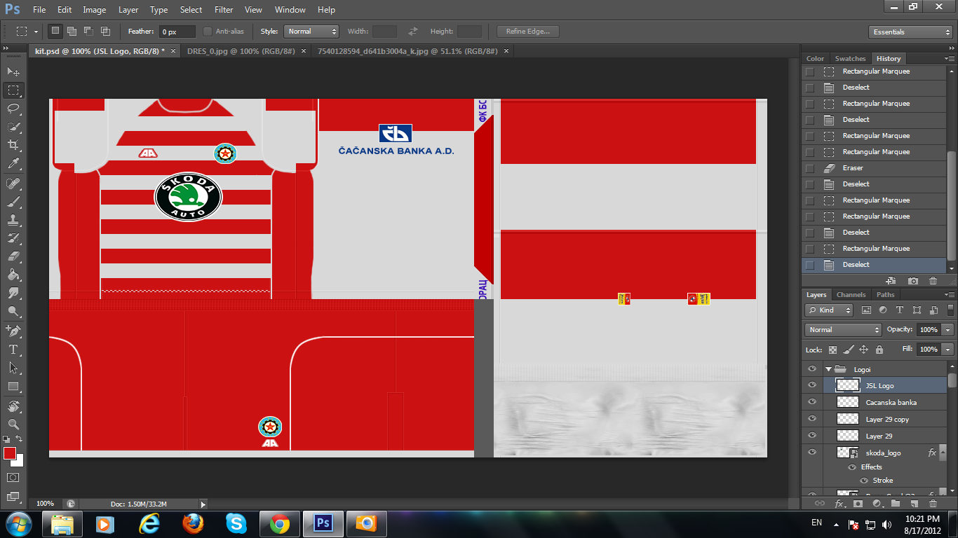This screenshot has width=958, height=538.
Task: Click Add to selection mode icon
Action: pos(72,32)
